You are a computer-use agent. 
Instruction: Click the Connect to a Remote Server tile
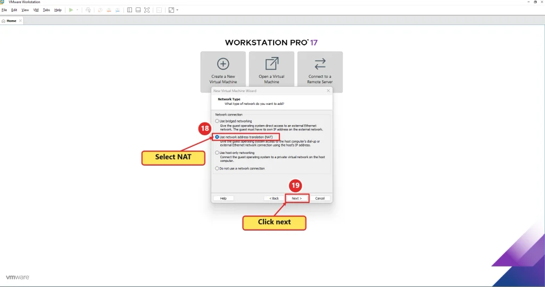[320, 71]
